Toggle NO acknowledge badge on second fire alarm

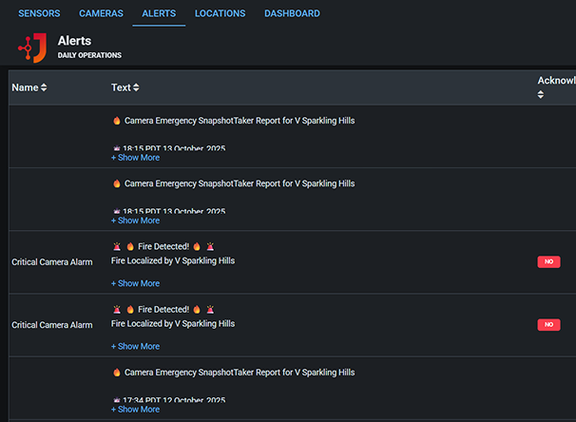click(548, 324)
